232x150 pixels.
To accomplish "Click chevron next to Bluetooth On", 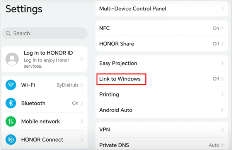I will pos(82,103).
